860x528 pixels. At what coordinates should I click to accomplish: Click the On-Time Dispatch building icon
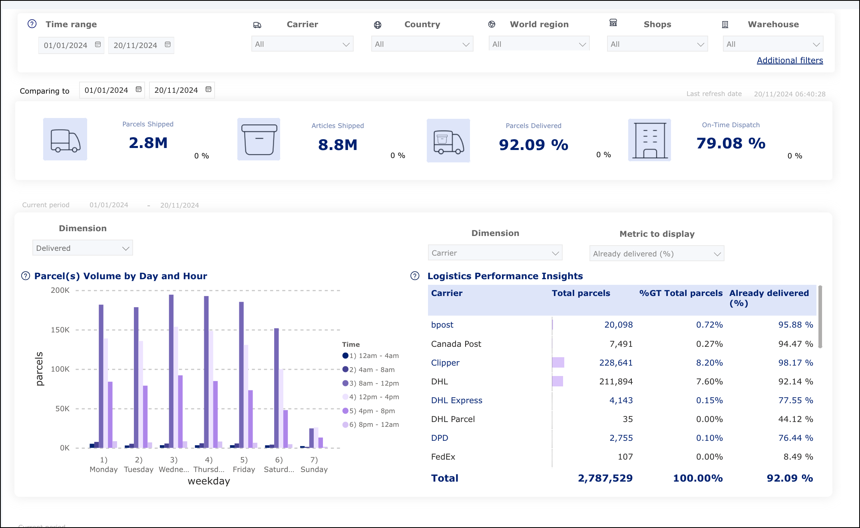click(x=649, y=140)
